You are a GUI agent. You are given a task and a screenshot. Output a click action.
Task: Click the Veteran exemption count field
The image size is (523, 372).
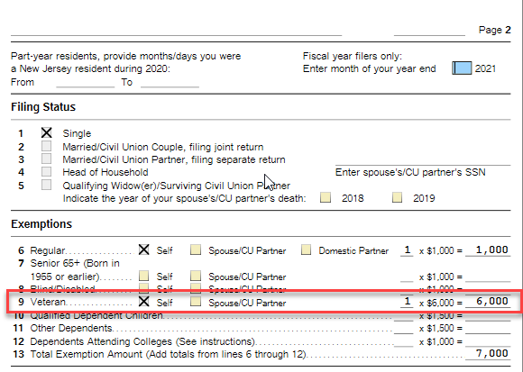click(407, 302)
